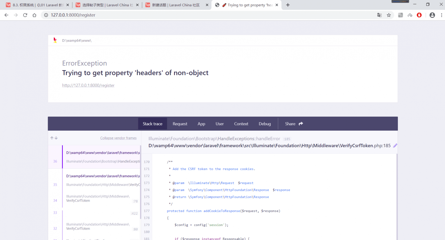Open the user profile avatar

432,15
